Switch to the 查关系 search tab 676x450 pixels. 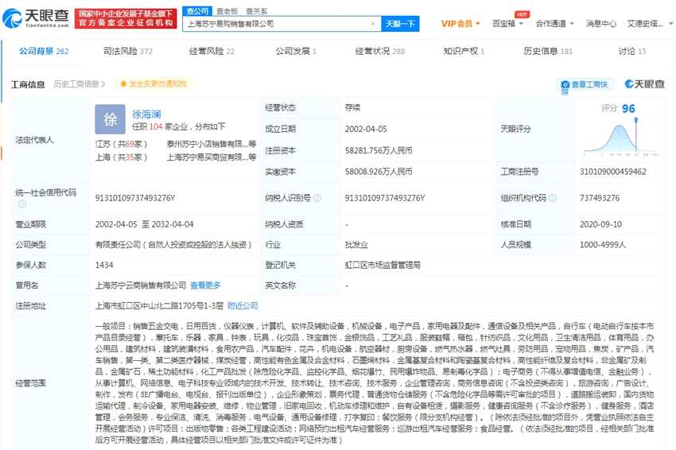click(257, 11)
